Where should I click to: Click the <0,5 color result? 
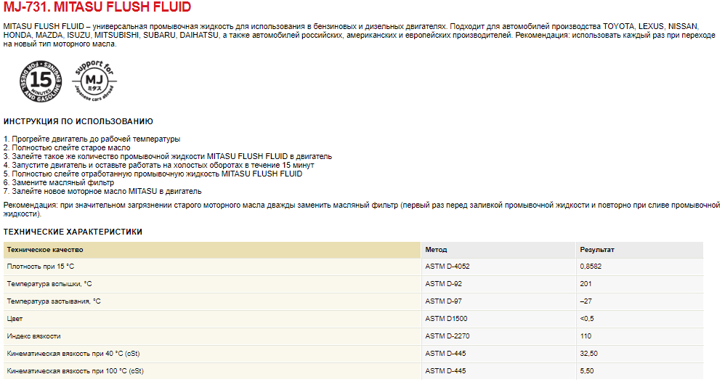pyautogui.click(x=640, y=319)
